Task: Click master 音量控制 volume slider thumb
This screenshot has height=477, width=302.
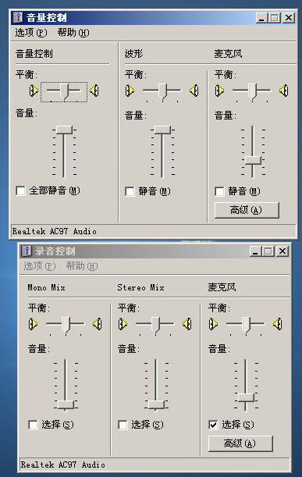Action: click(x=64, y=130)
